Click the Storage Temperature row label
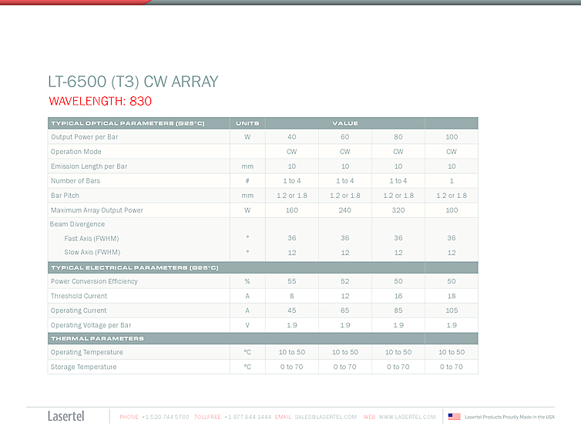This screenshot has height=436, width=581. click(83, 367)
